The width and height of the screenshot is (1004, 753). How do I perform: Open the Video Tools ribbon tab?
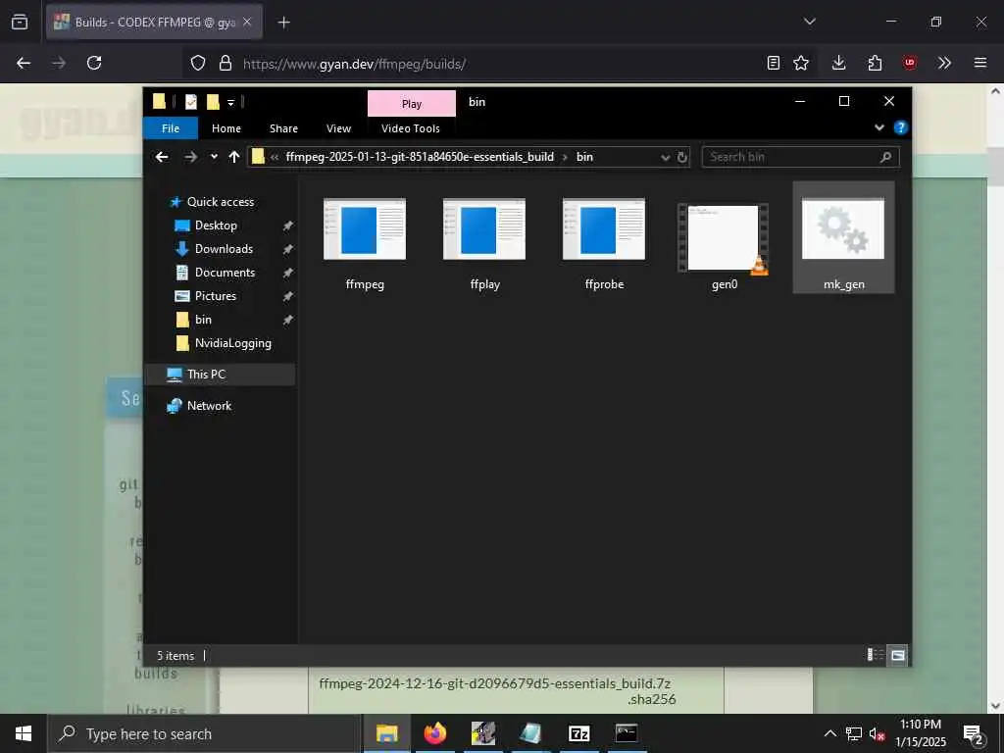tap(411, 128)
